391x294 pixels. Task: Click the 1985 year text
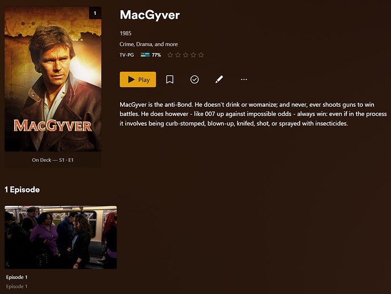[x=125, y=33]
